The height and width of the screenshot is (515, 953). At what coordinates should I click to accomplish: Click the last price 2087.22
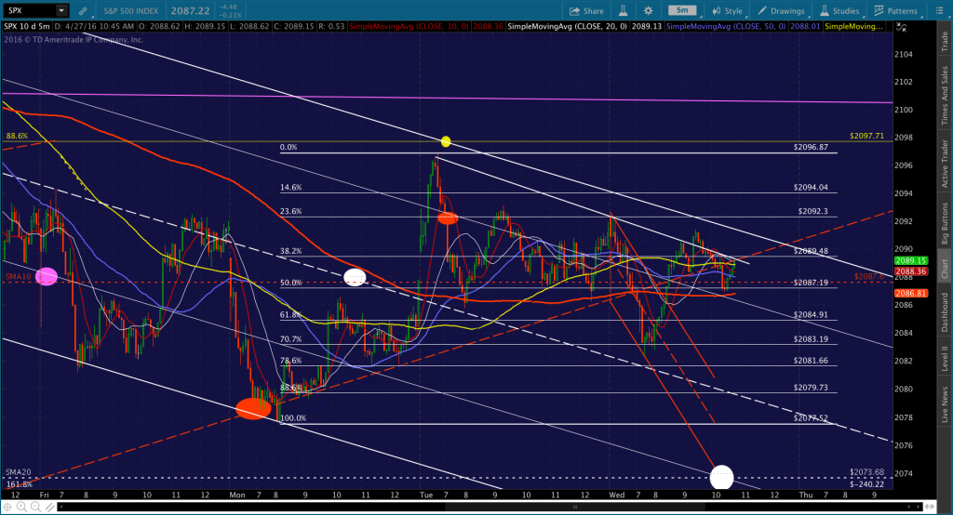(x=190, y=11)
